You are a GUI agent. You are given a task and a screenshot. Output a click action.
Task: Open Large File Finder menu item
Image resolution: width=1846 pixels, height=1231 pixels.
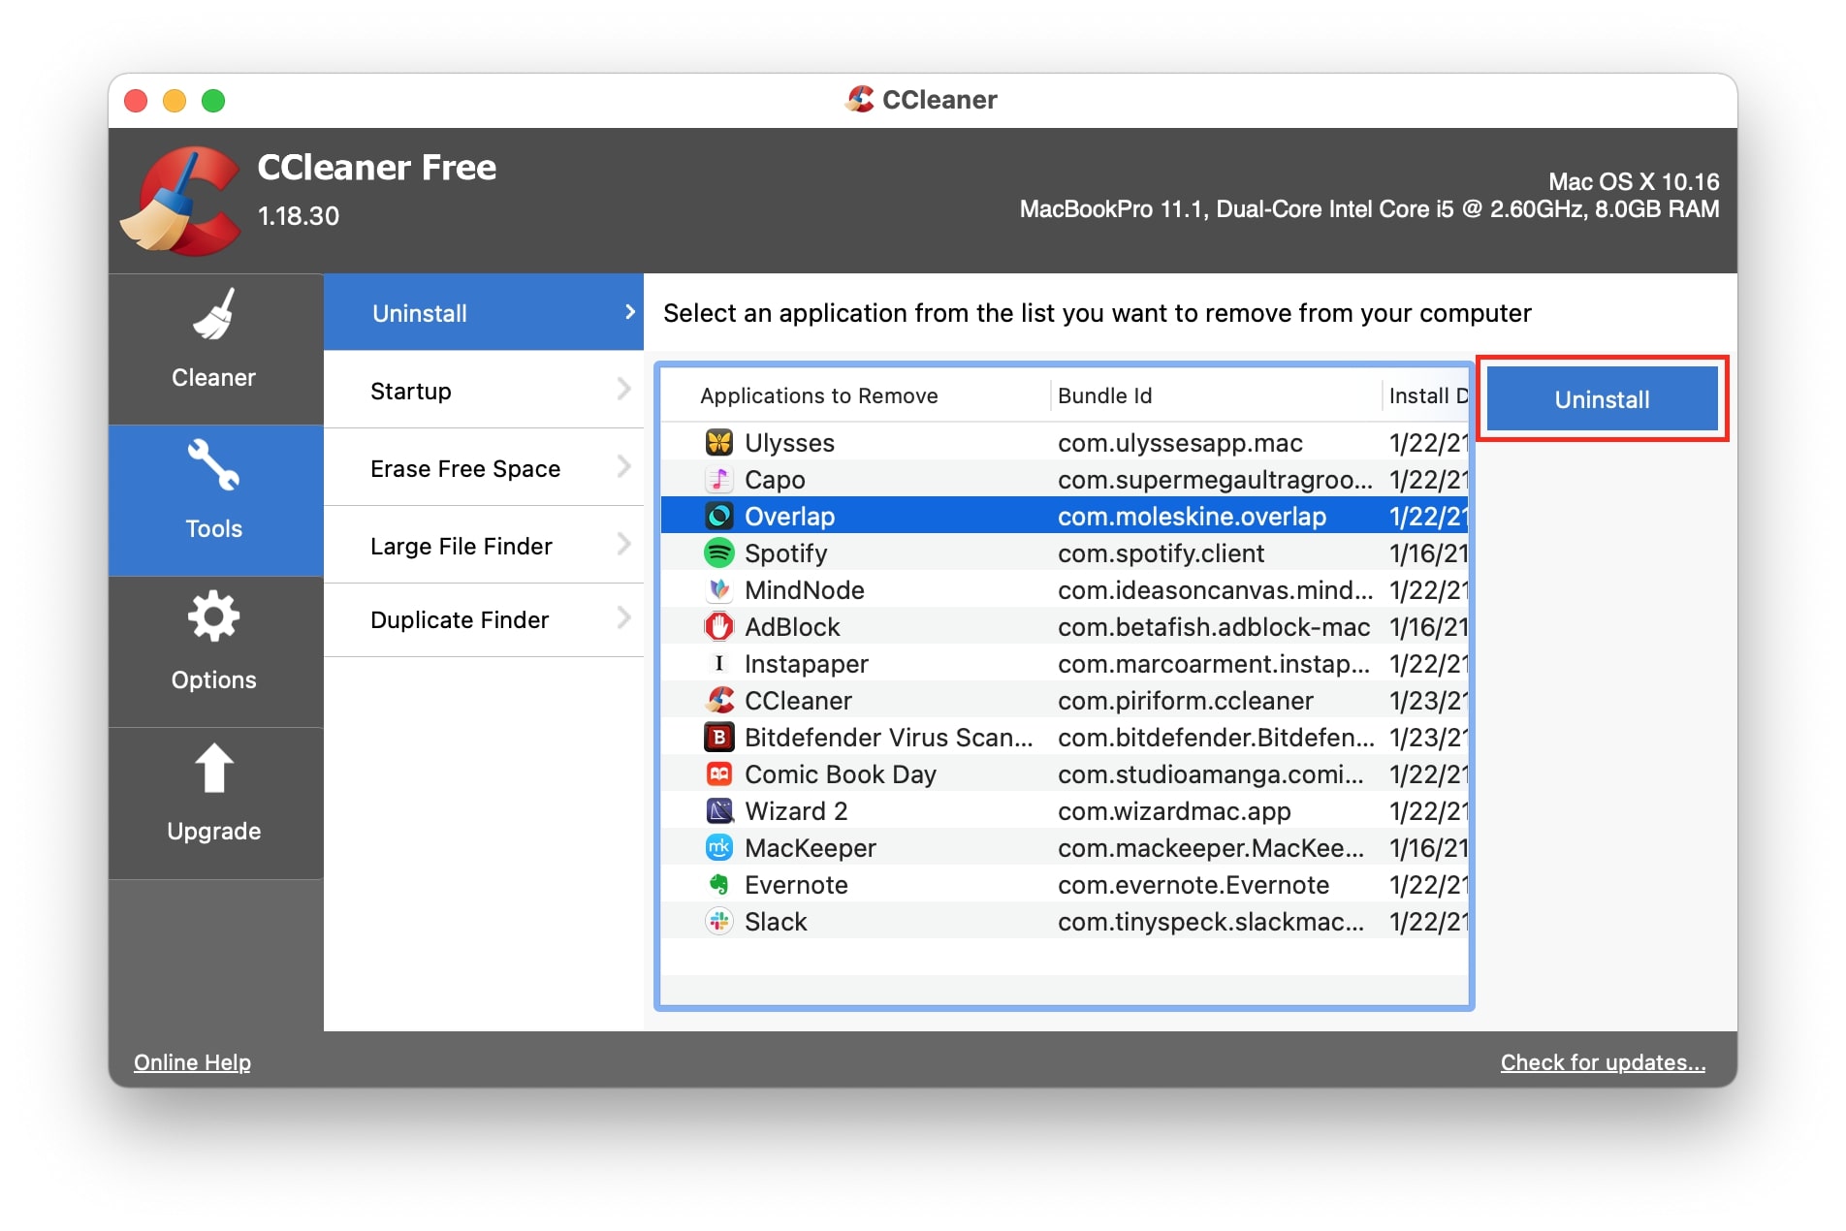pyautogui.click(x=484, y=545)
